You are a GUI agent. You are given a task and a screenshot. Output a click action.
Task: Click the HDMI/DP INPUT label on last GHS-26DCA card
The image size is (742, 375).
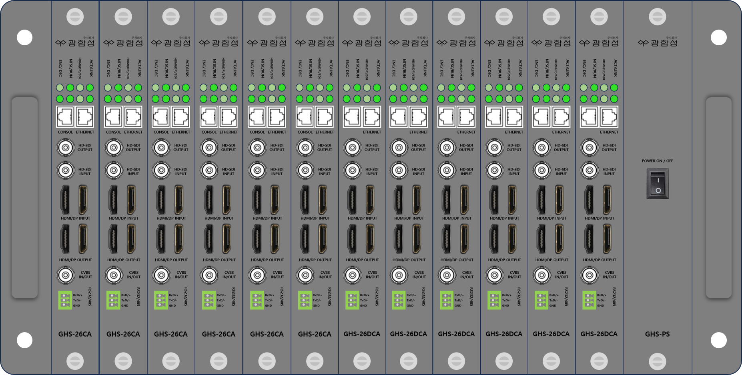coord(599,219)
